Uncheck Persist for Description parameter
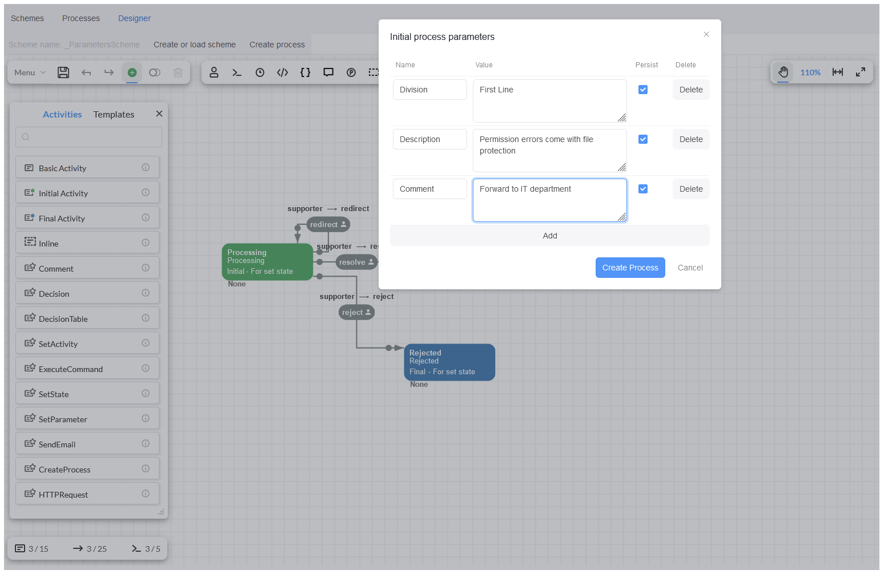Screen dimensions: 884x574 pyautogui.click(x=643, y=139)
